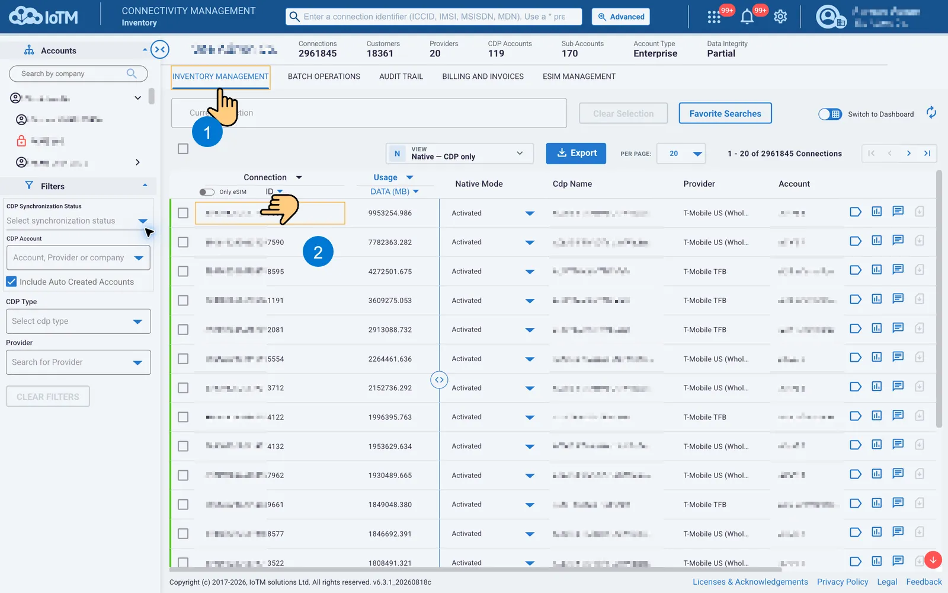Click the tag icon in the 7782363.282 row
The height and width of the screenshot is (593, 948).
856,241
